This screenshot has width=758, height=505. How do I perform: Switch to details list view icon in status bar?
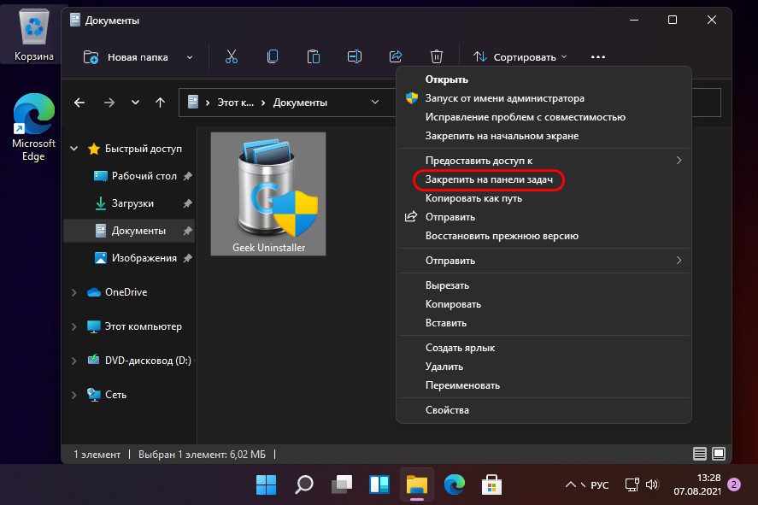click(700, 454)
